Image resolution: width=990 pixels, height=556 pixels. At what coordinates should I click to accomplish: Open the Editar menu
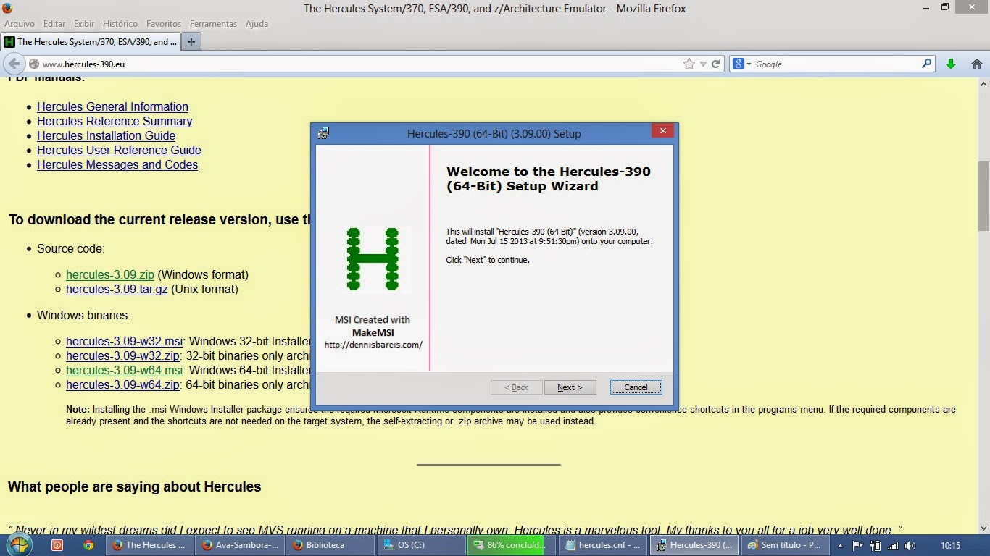(x=54, y=24)
